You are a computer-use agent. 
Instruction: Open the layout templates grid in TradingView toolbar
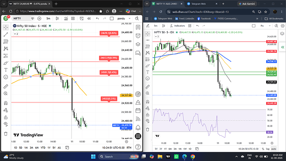tap(73, 18)
